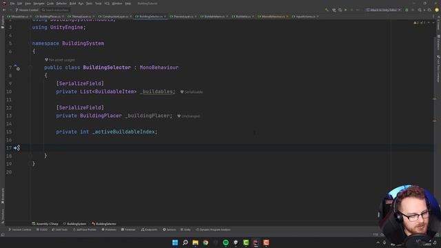Open the Navigate menu
The width and height of the screenshot is (441, 248).
39,3
